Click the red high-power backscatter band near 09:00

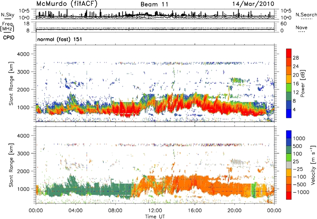point(125,110)
